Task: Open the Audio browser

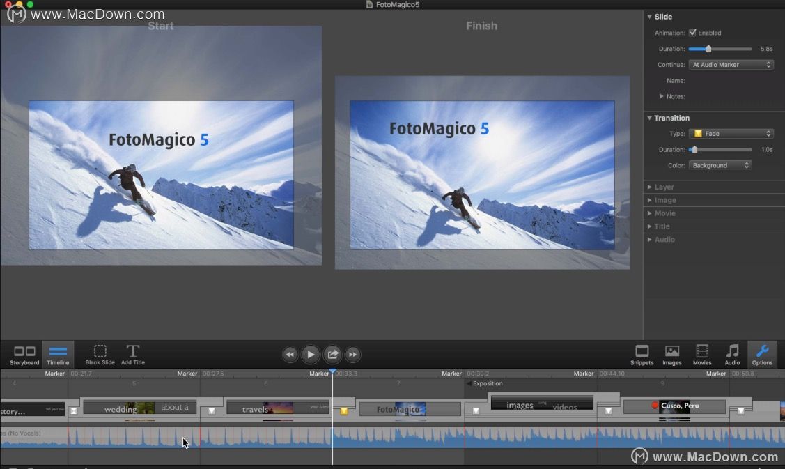Action: pos(732,355)
